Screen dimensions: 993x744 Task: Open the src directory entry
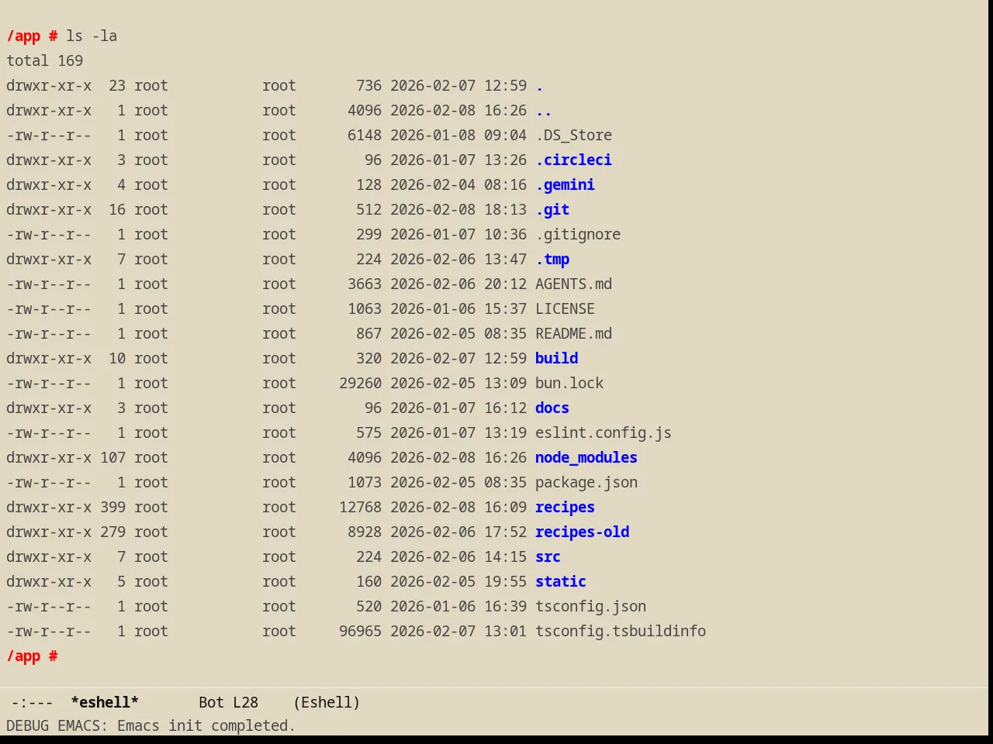tap(548, 556)
